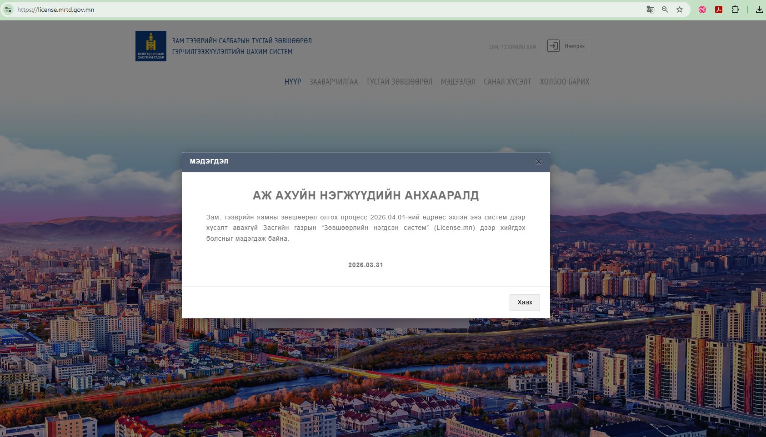Go to the ЗААВАРЧИЛГАА menu item
This screenshot has width=766, height=437.
tap(333, 82)
